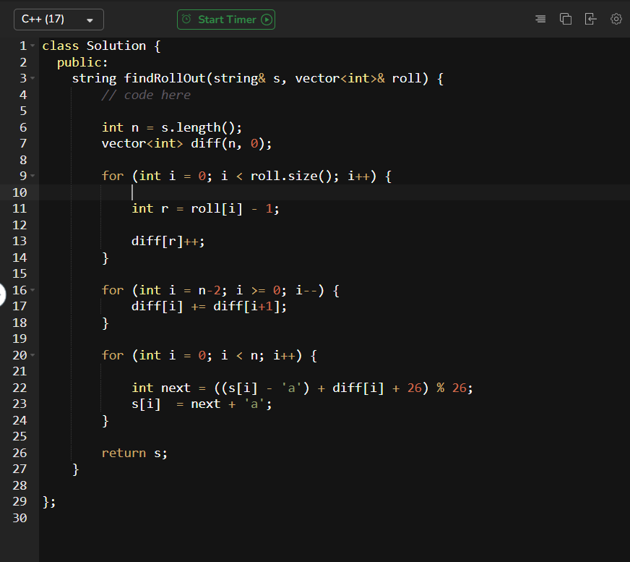Image resolution: width=630 pixels, height=562 pixels.
Task: Click the format code lines icon
Action: (x=540, y=19)
